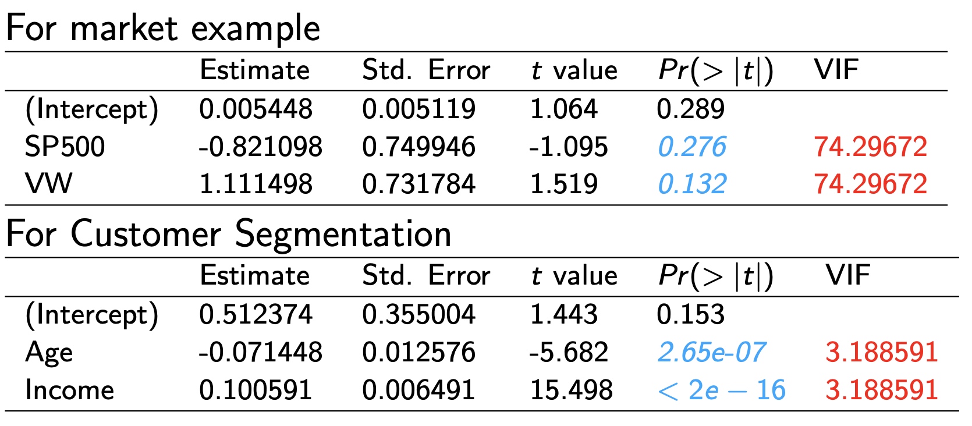Click the segmentation intercept p-value 0.153
Screen dimensions: 972x426
coord(691,315)
